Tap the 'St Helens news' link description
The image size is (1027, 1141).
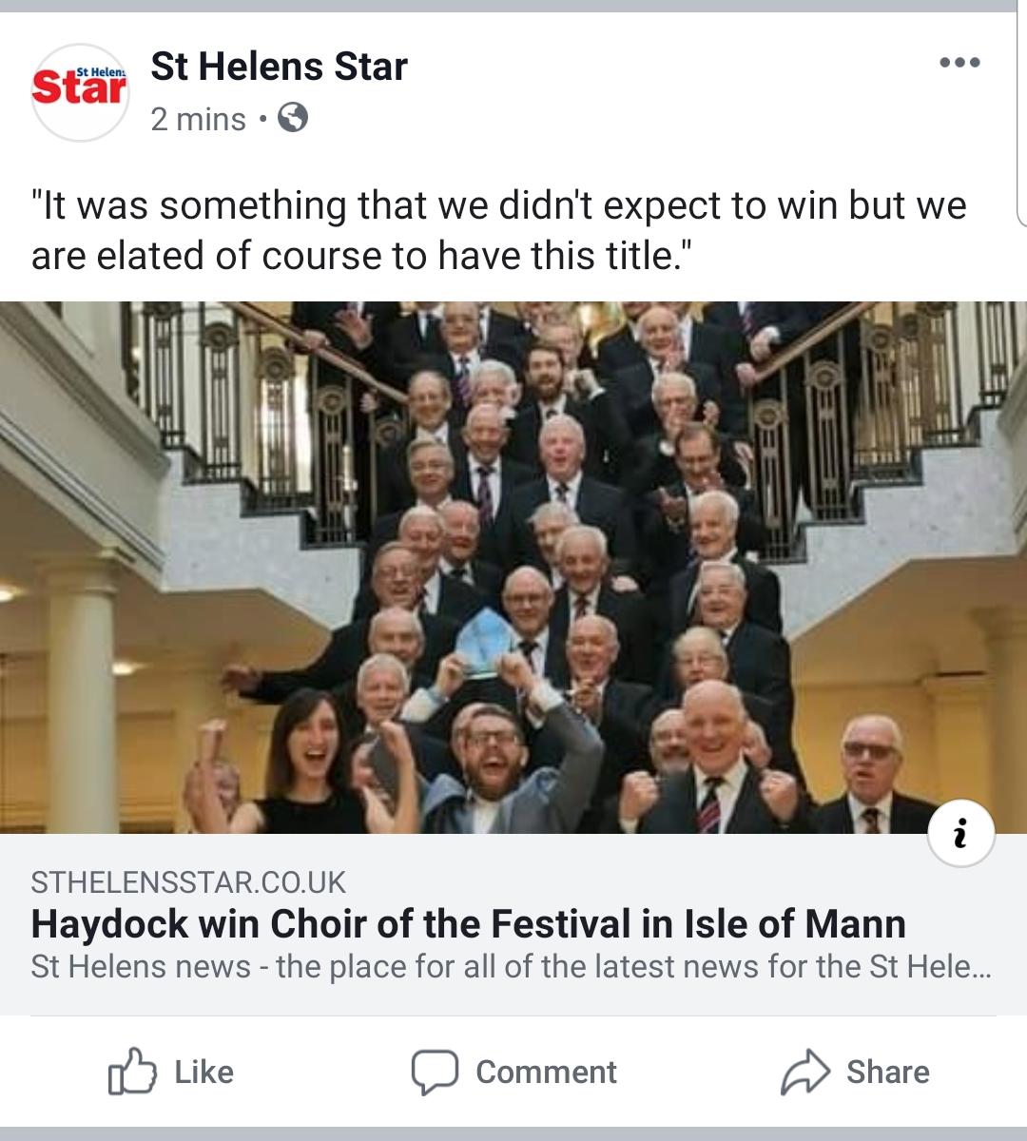512,967
